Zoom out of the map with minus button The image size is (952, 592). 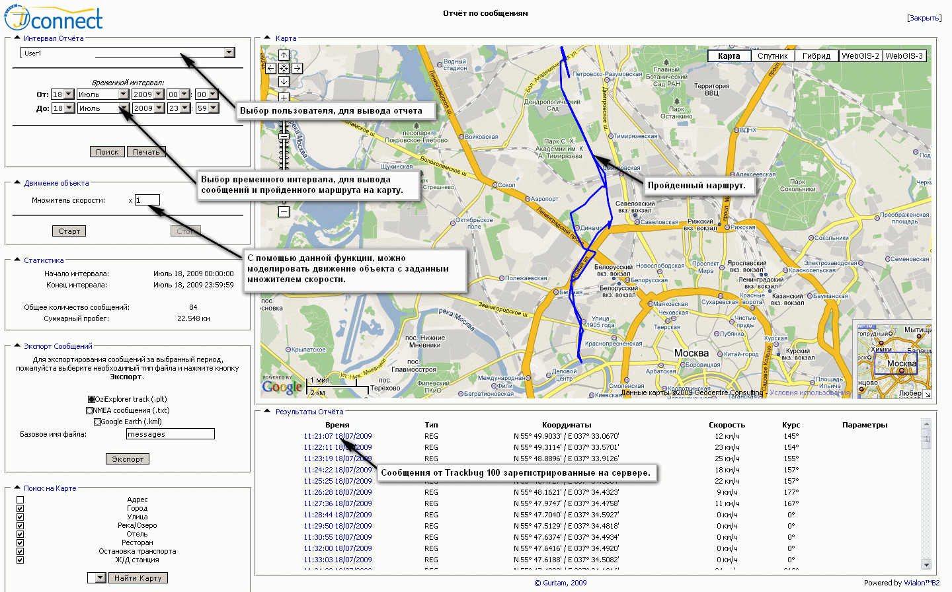coord(284,212)
